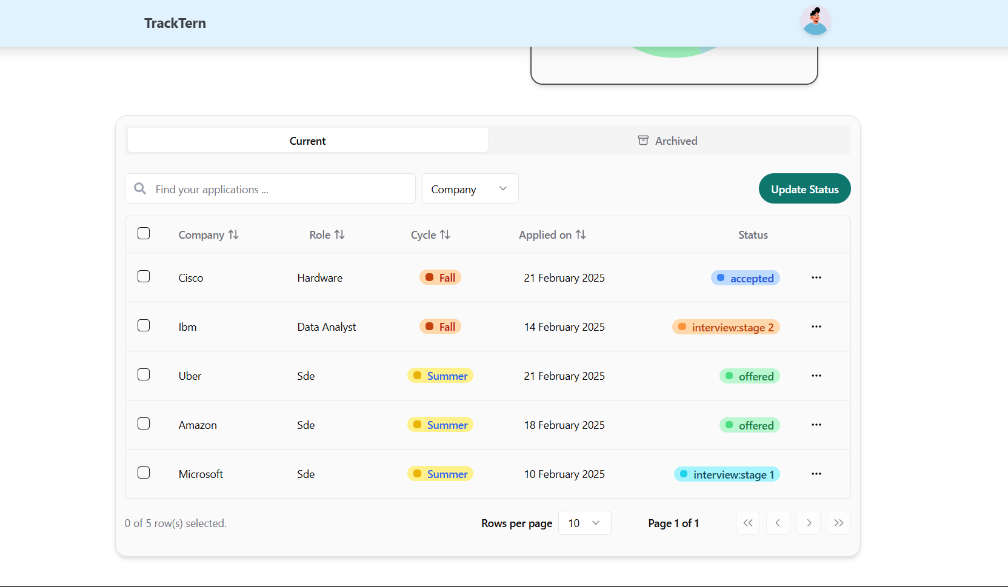Image resolution: width=1008 pixels, height=587 pixels.
Task: Go to the first page
Action: tap(748, 523)
